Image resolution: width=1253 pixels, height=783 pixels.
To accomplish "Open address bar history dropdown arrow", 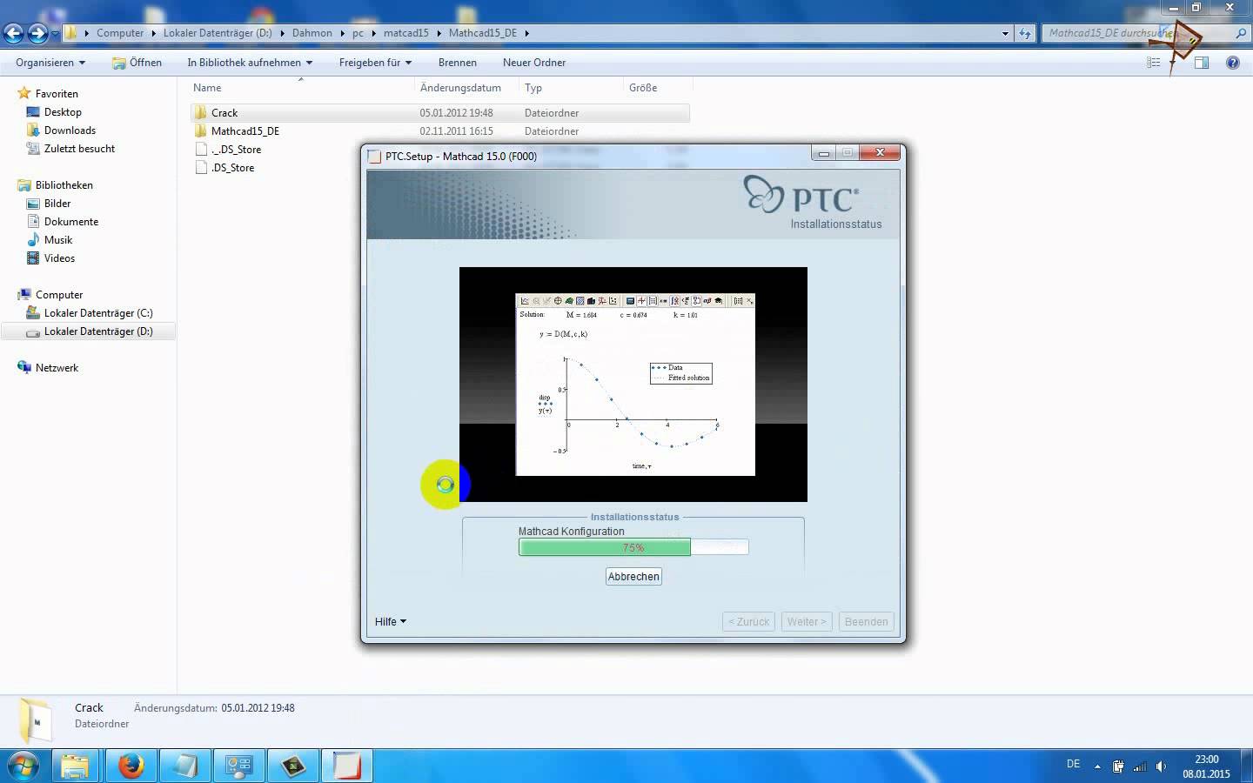I will (x=1005, y=33).
